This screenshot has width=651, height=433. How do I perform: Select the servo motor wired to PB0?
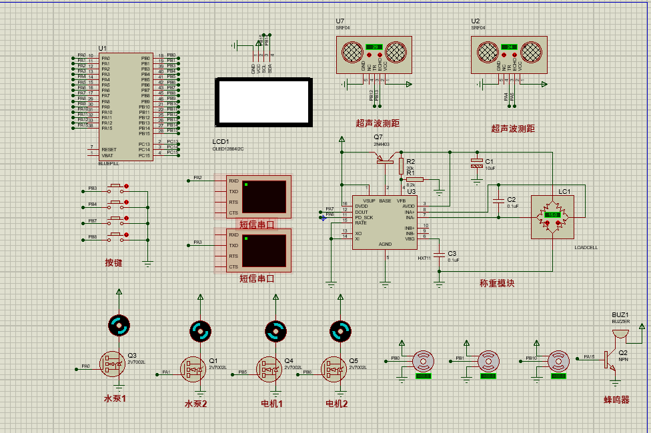(x=423, y=362)
